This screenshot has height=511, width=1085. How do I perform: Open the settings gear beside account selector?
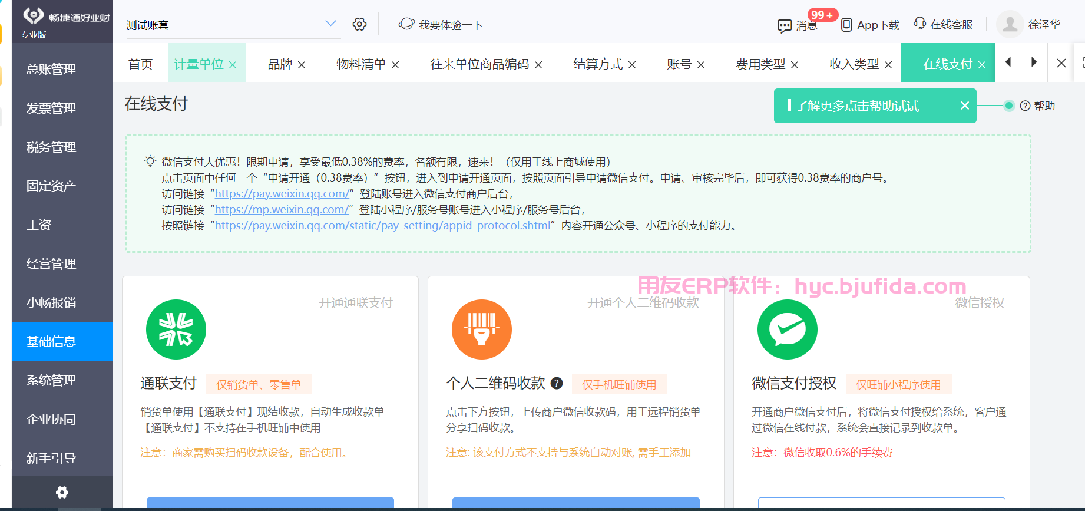[x=359, y=24]
